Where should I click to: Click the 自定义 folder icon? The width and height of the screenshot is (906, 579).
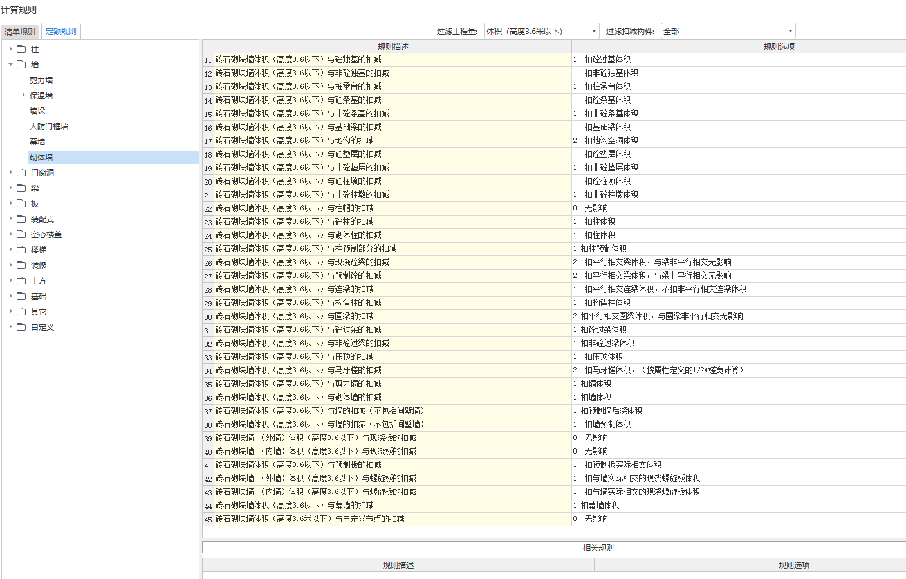(21, 327)
